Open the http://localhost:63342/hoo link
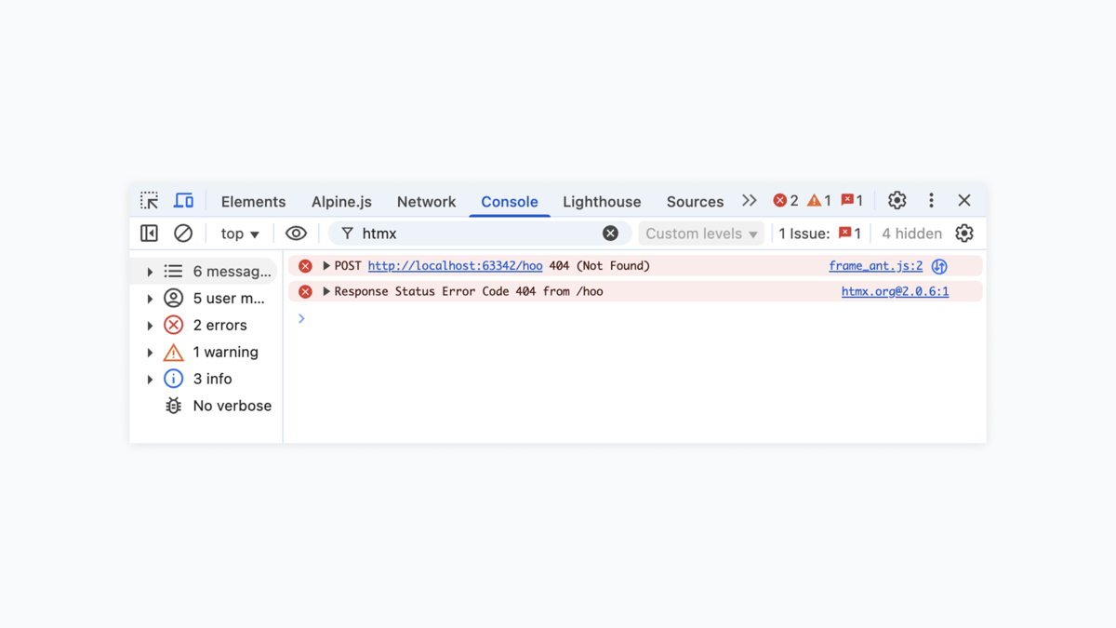This screenshot has height=628, width=1116. click(455, 266)
